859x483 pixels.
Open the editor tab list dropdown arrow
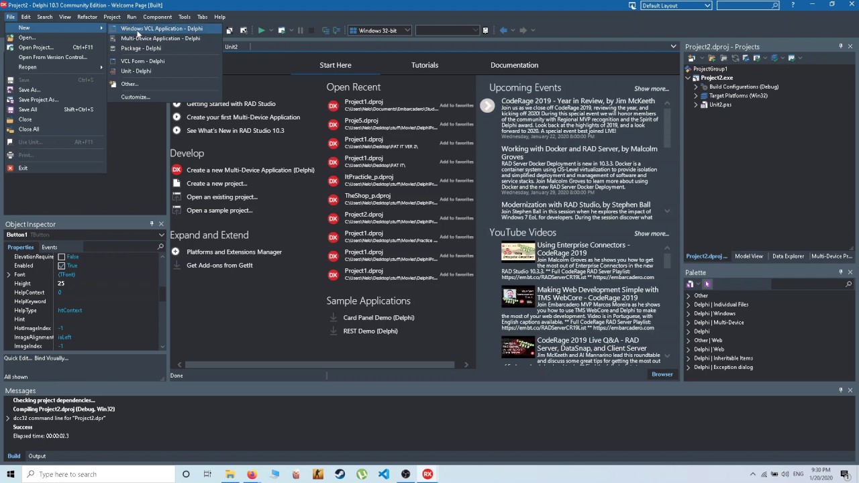[x=673, y=46]
